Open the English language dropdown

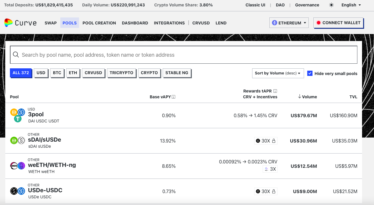(x=351, y=5)
